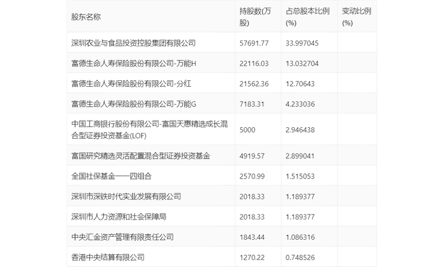
Task: Select 深圳市人力资源和社会保障局 row name
Action: (x=119, y=217)
